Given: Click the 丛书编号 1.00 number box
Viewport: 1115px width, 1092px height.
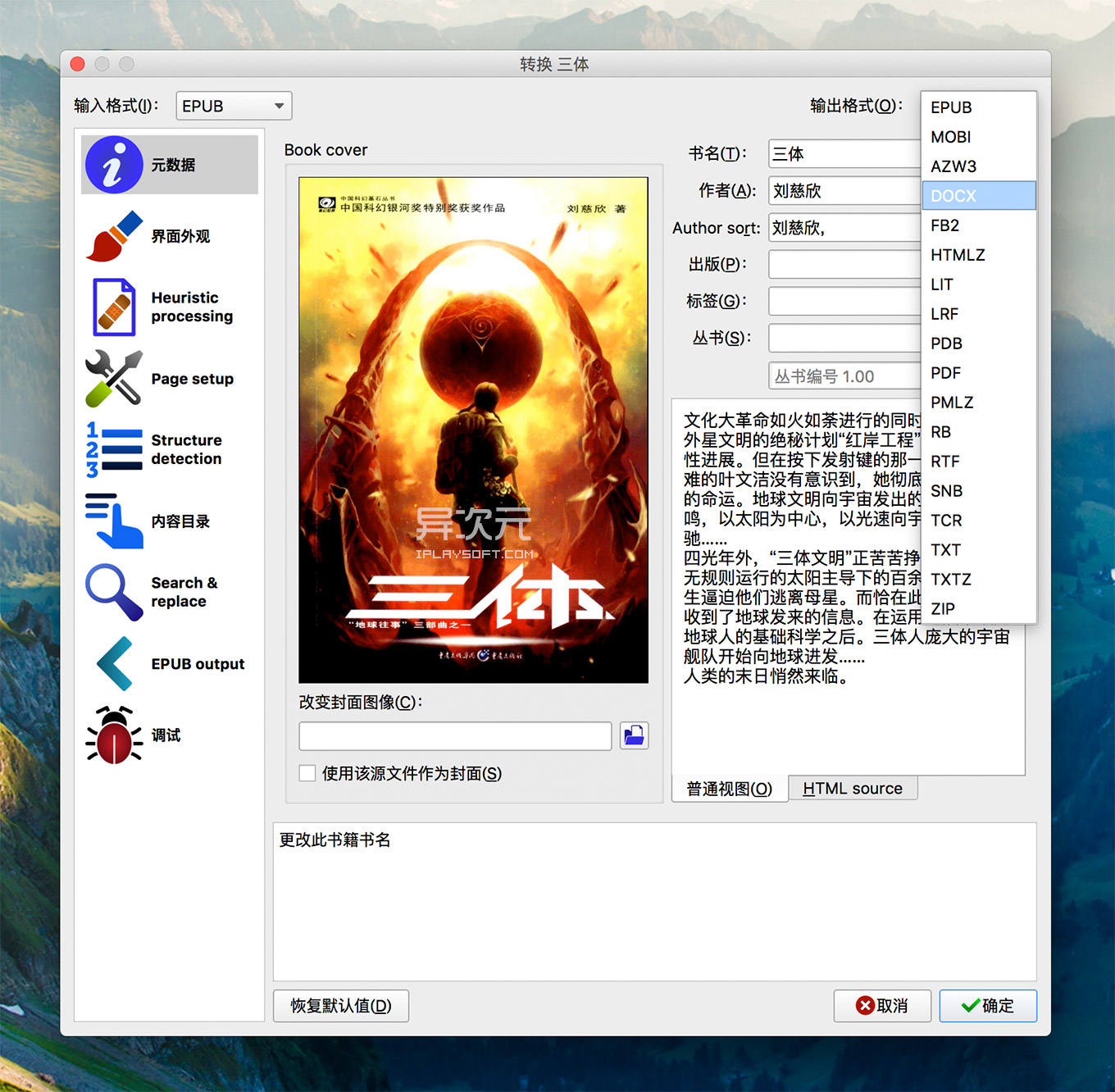Looking at the screenshot, I should tap(844, 375).
